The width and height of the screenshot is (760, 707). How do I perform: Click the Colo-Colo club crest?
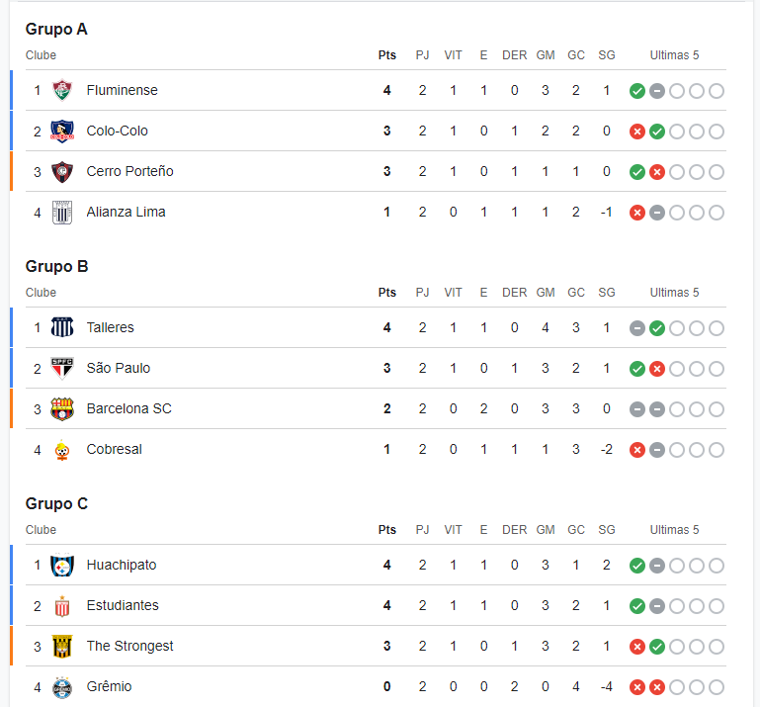coord(62,131)
